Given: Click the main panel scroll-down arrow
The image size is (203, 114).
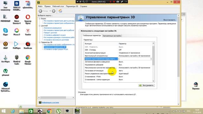Looking at the screenshot, I should click(x=178, y=104).
